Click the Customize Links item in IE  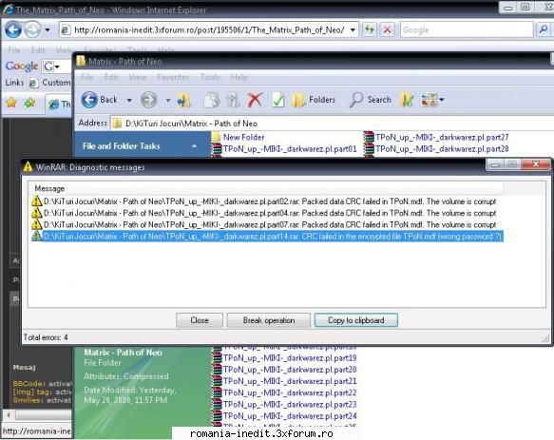tap(50, 83)
